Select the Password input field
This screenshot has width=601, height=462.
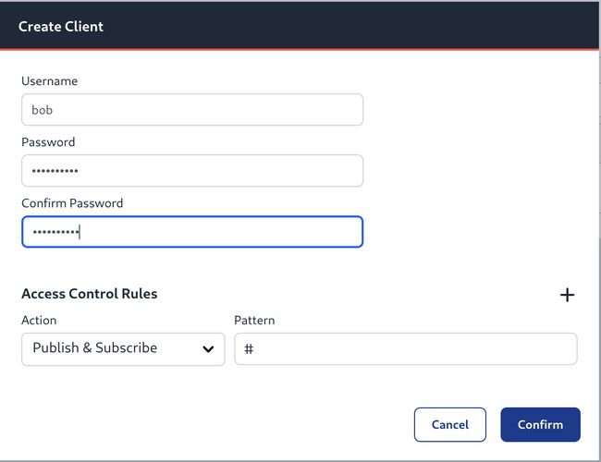pyautogui.click(x=192, y=170)
